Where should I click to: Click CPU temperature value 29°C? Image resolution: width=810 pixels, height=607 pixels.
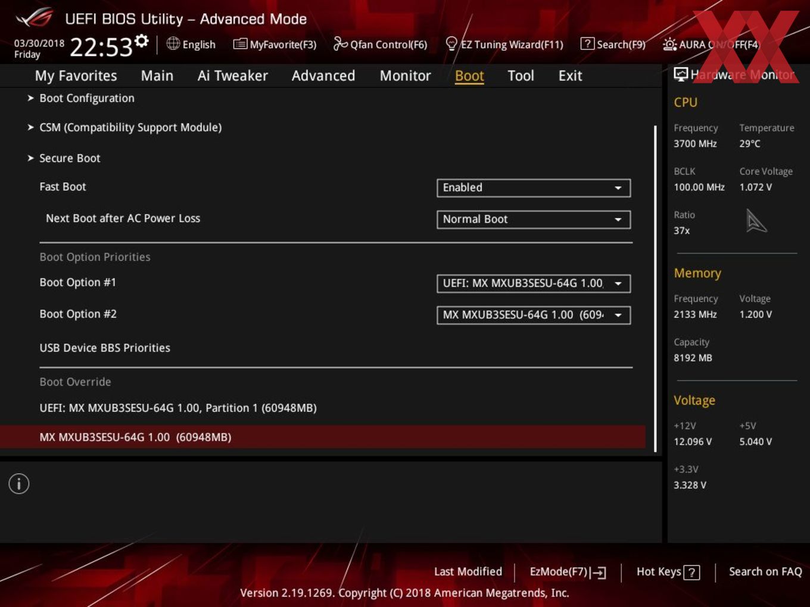(x=750, y=143)
